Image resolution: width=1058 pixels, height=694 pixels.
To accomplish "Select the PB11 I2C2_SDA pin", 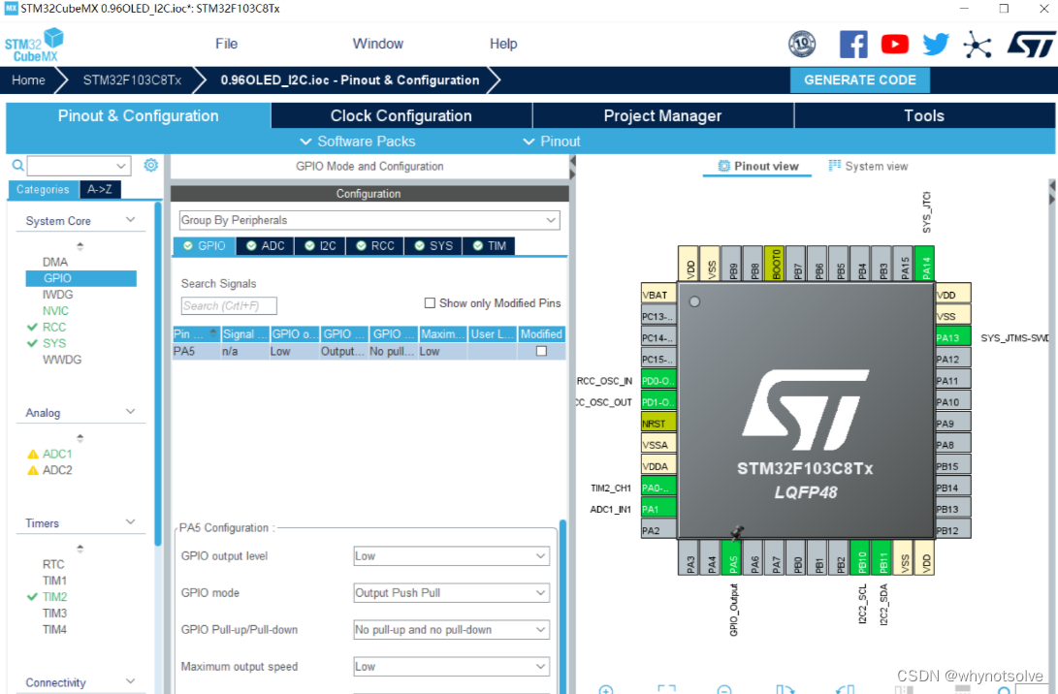I will point(882,557).
